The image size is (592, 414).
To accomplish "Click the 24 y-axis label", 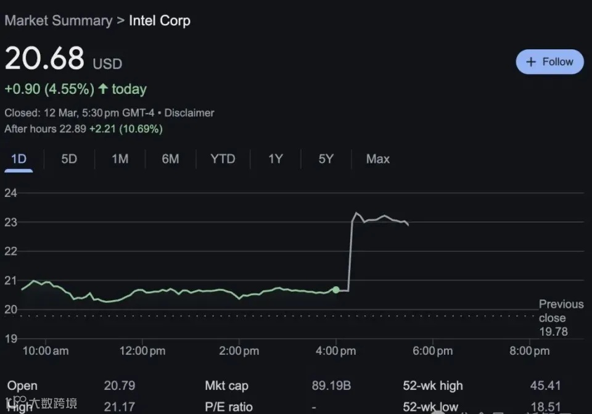I will [x=11, y=193].
